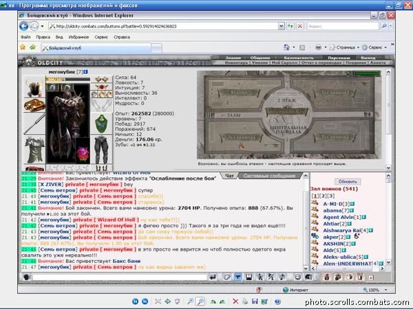The width and height of the screenshot is (413, 309).
Task: Click the green Refresh page icon
Action: (x=290, y=26)
